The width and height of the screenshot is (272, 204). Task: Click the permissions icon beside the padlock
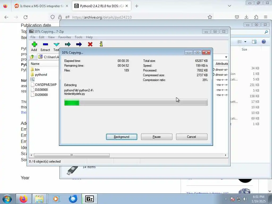point(67,17)
